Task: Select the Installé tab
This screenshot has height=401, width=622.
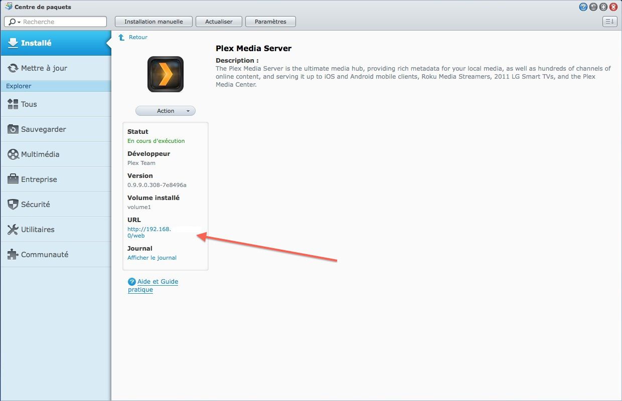Action: pos(56,43)
